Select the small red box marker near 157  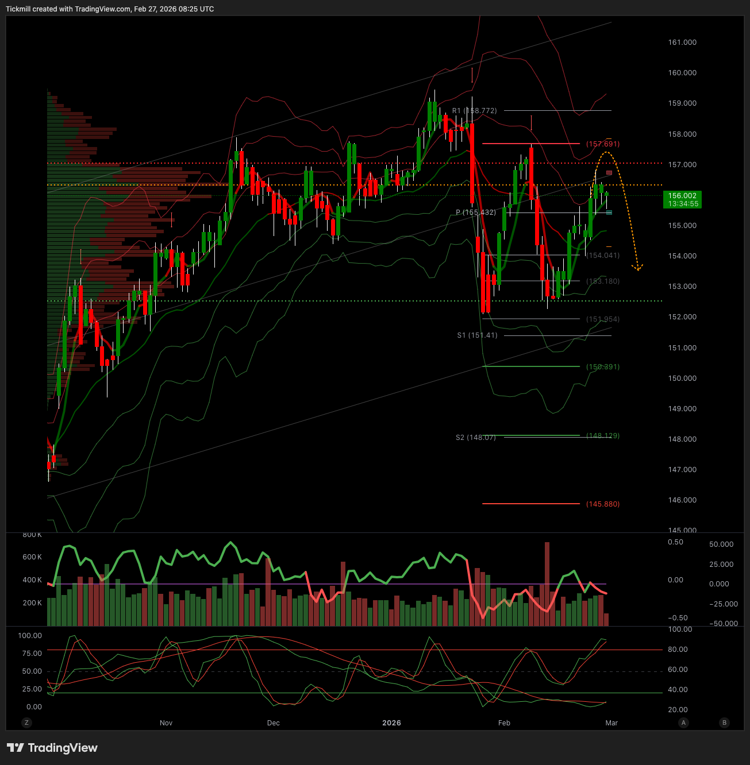609,173
